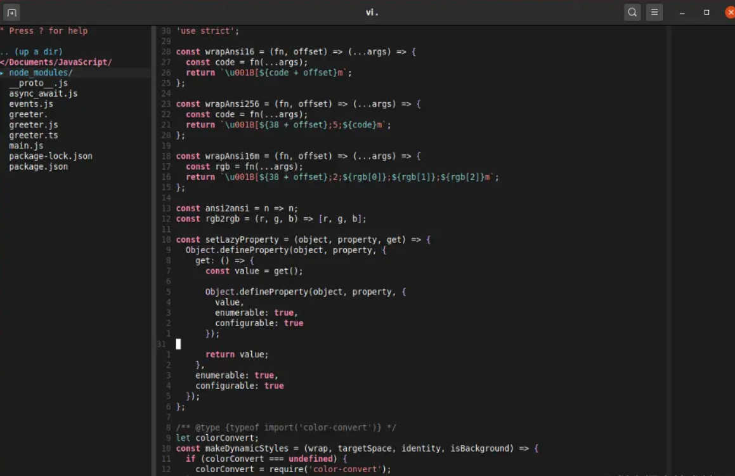Select node_modules/ directory in tree

[x=41, y=73]
